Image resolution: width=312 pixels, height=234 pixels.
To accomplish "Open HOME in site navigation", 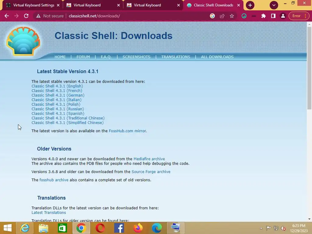I will [x=60, y=57].
